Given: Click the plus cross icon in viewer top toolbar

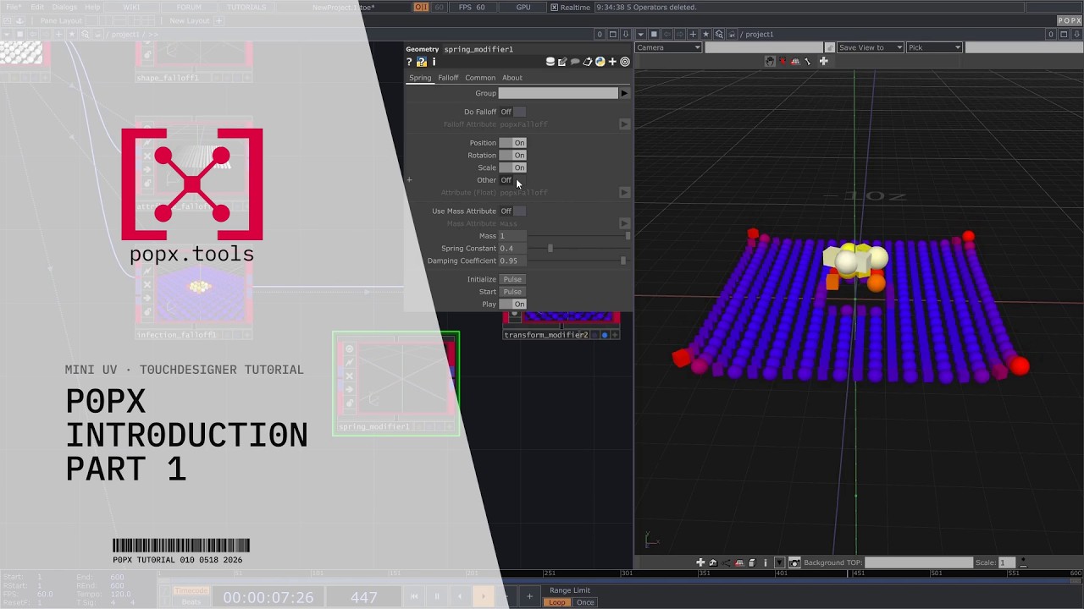Looking at the screenshot, I should (823, 61).
